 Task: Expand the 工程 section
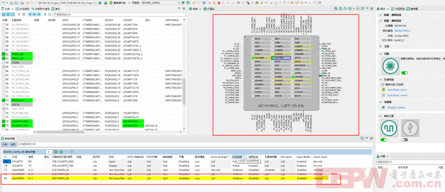coord(380,46)
